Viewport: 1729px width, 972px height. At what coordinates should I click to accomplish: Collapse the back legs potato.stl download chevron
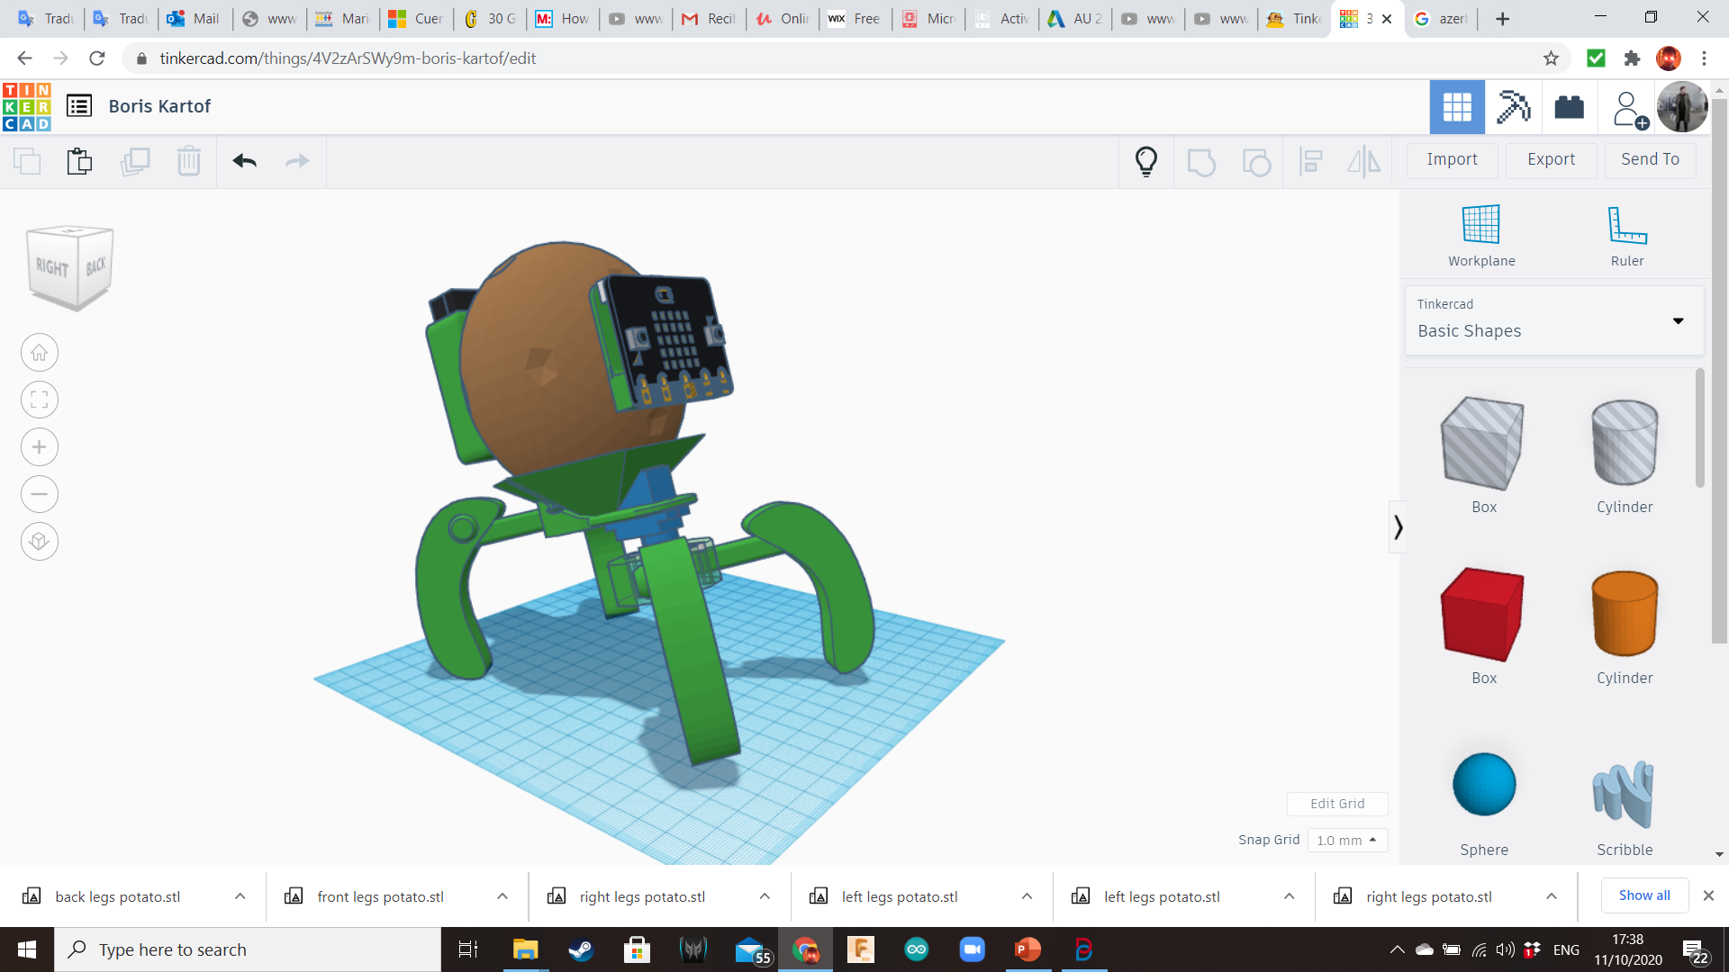click(x=240, y=895)
